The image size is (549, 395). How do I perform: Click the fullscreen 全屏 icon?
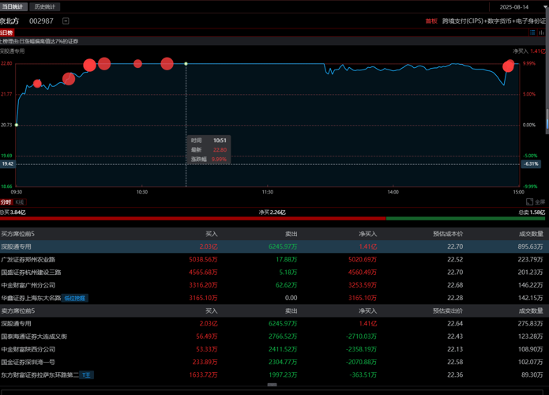pyautogui.click(x=536, y=201)
